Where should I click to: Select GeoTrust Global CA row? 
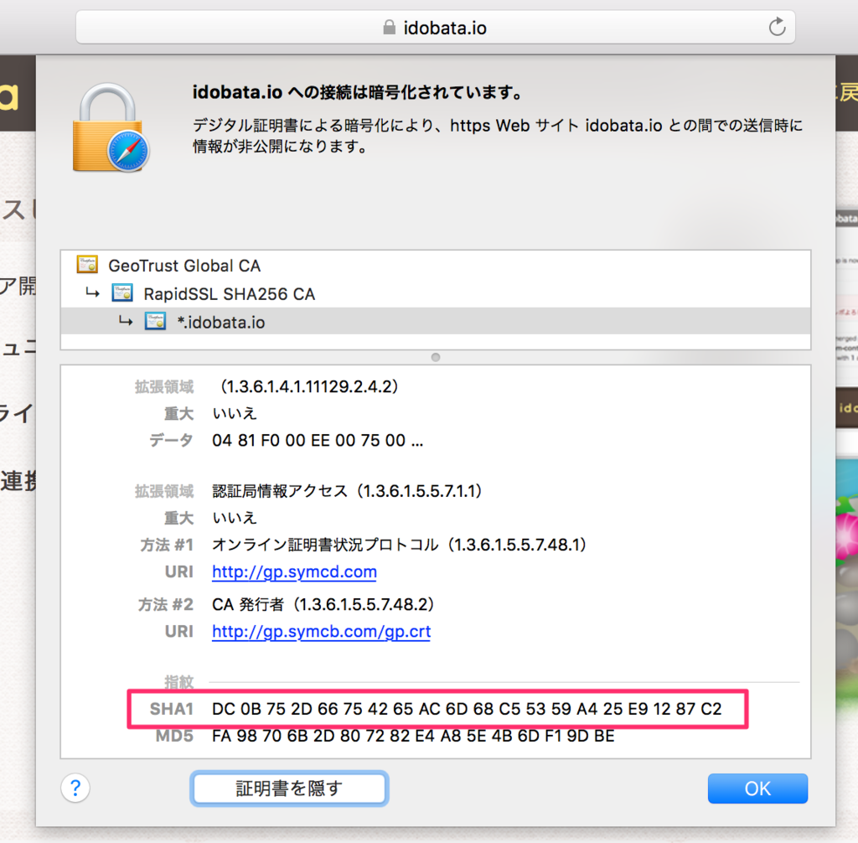tap(435, 266)
